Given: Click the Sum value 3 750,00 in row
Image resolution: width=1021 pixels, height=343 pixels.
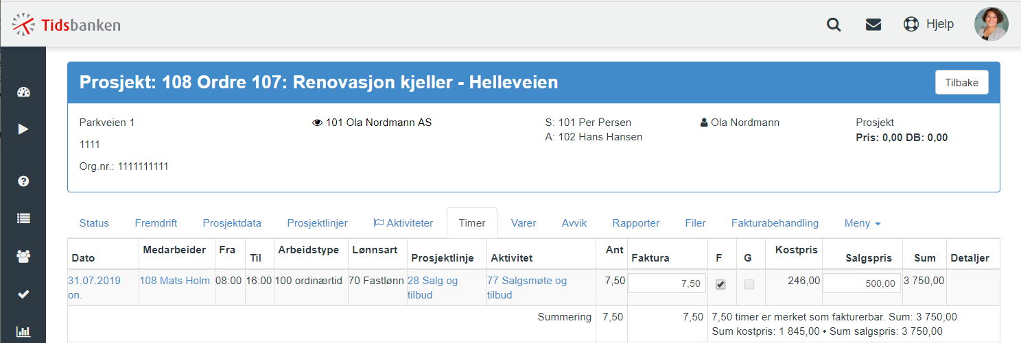Looking at the screenshot, I should (924, 281).
